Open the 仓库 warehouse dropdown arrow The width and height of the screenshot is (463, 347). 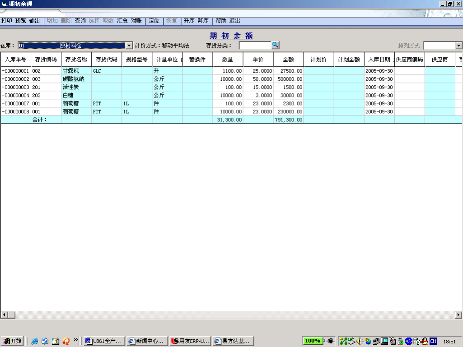click(x=129, y=46)
